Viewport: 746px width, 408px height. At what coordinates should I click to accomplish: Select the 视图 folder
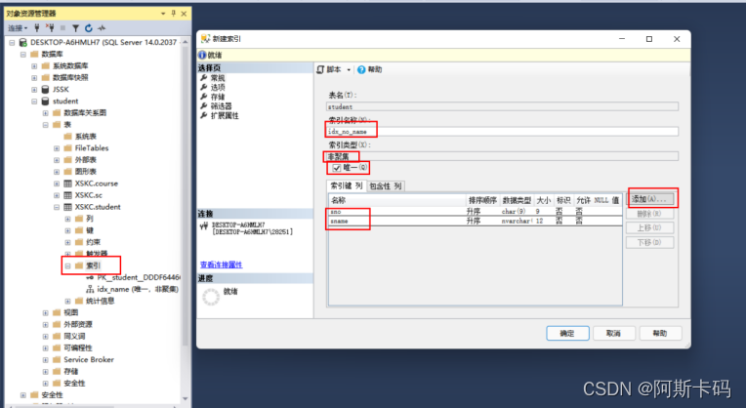pyautogui.click(x=71, y=313)
